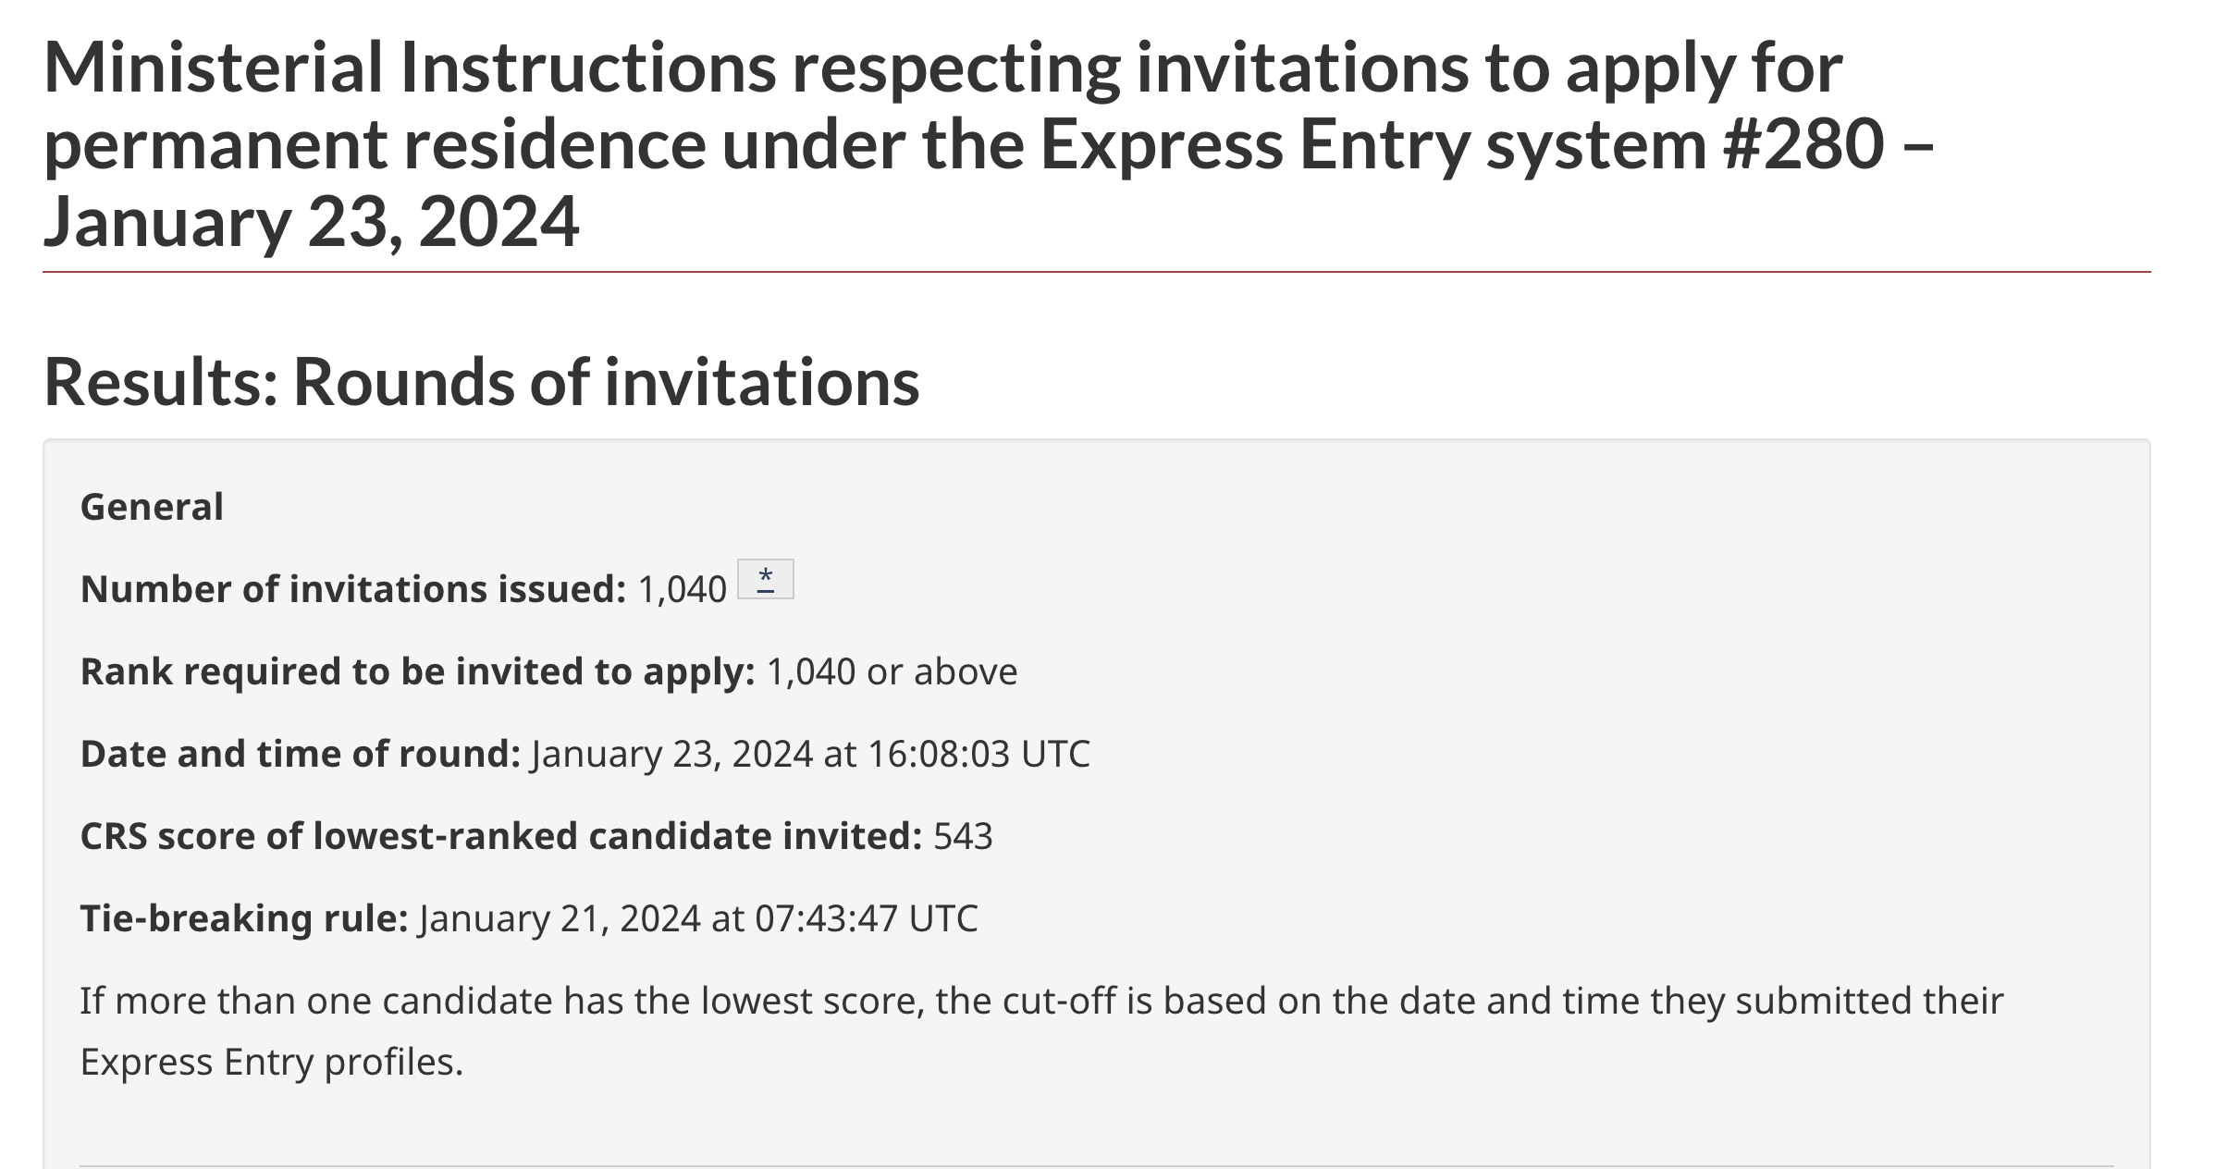
Task: Click the "Number of invitations issued:" label
Action: pyautogui.click(x=353, y=589)
